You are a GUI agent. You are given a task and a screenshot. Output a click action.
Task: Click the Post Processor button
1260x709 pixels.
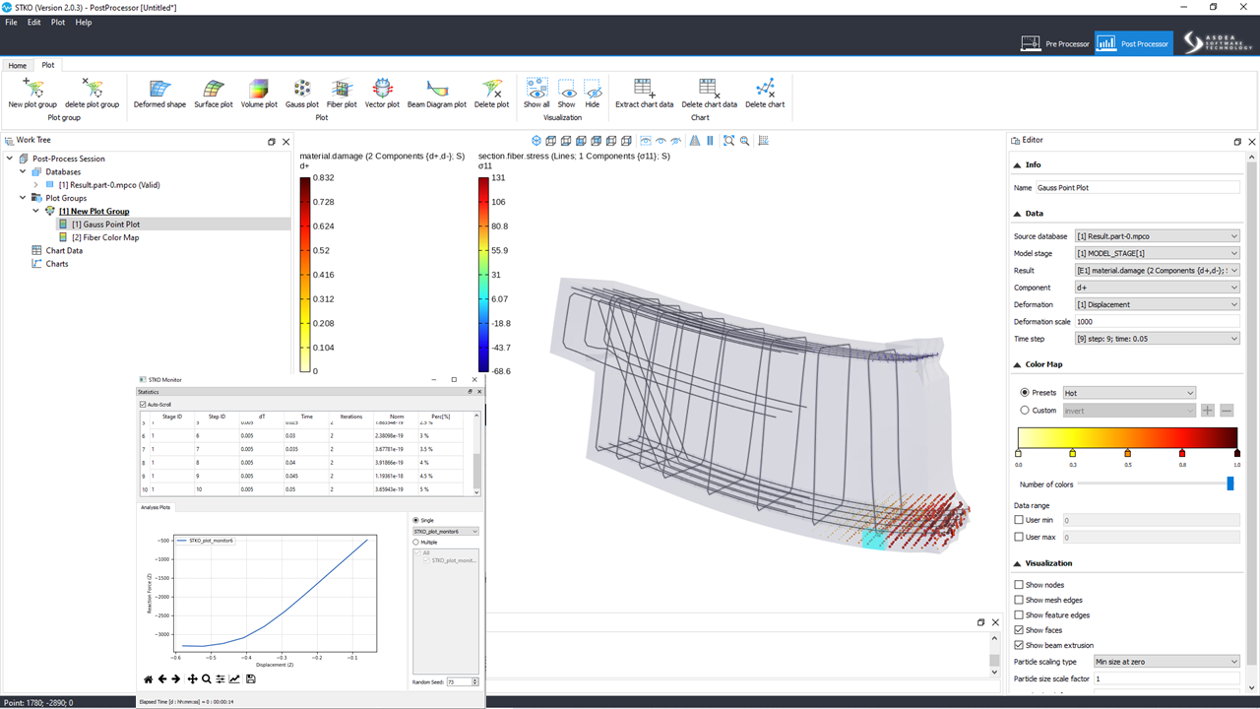(1134, 43)
